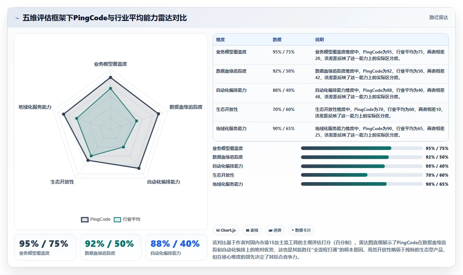Click the 数据血缘追踪度 progress bar
Image resolution: width=463 pixels, height=275 pixels.
pyautogui.click(x=362, y=157)
